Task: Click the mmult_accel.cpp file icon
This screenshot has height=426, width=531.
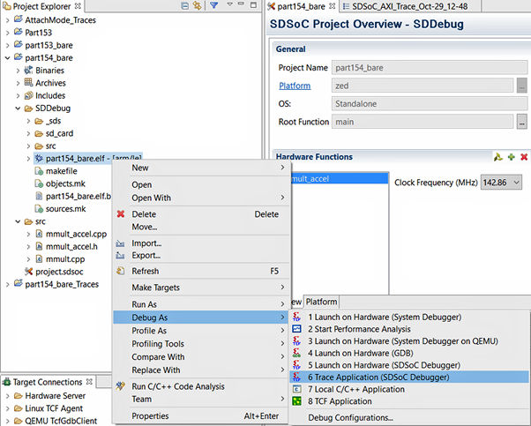Action: pyautogui.click(x=40, y=234)
